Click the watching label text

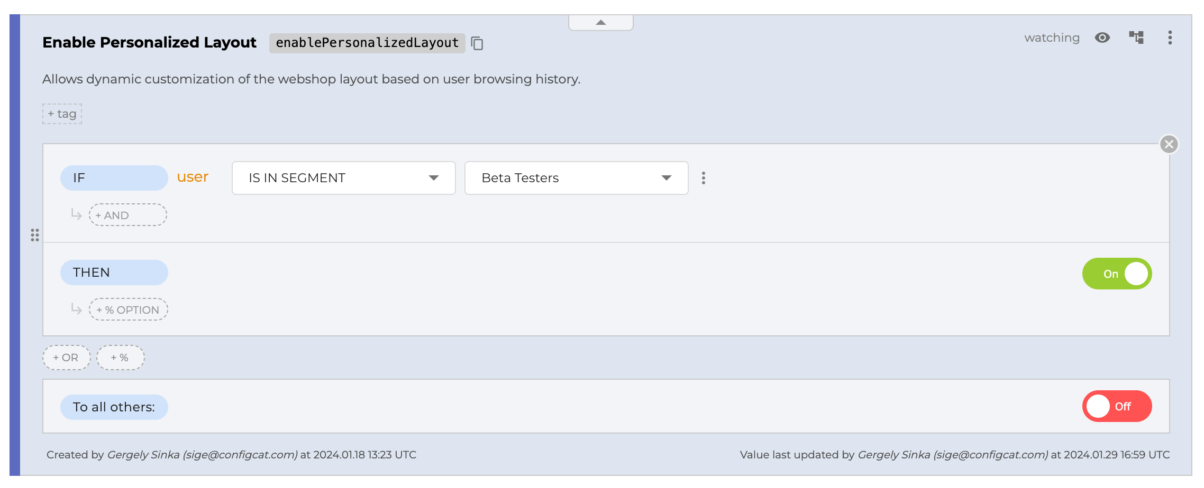[x=1052, y=37]
